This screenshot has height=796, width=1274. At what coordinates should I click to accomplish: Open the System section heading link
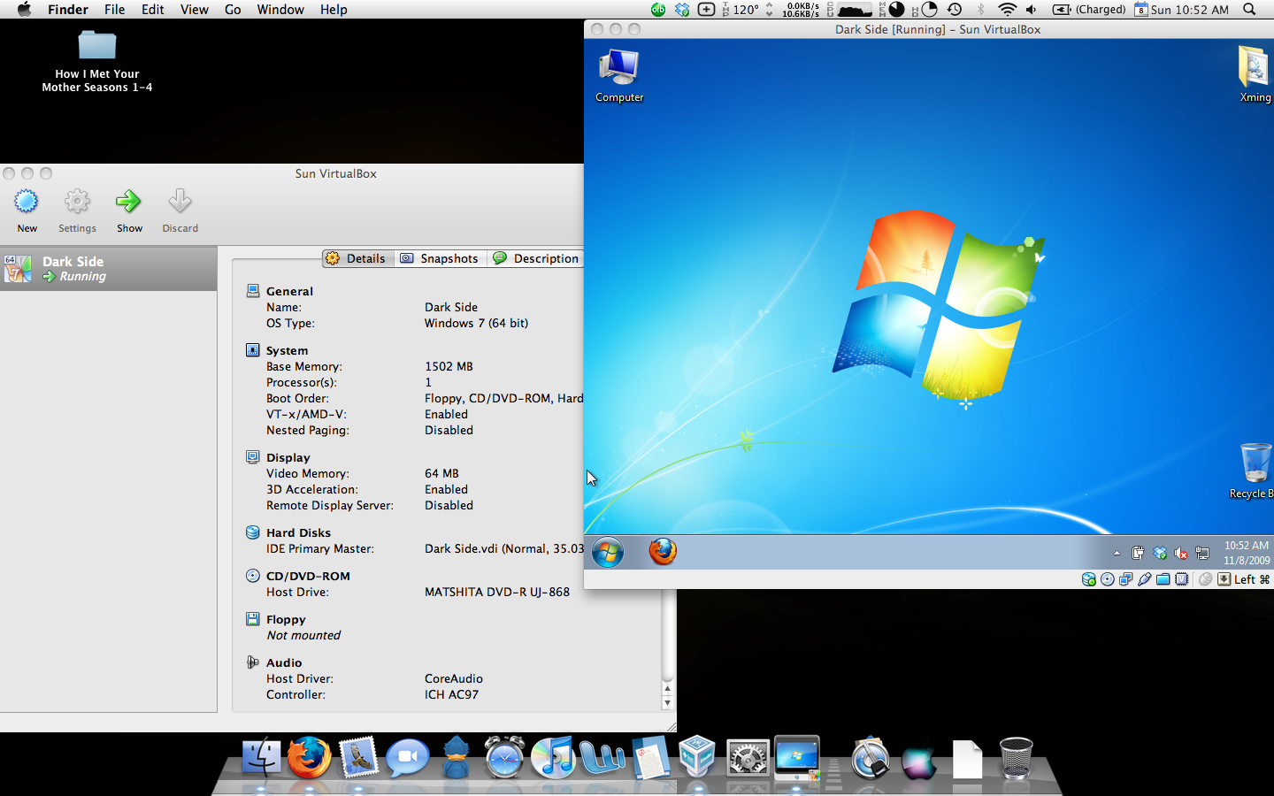pyautogui.click(x=287, y=350)
